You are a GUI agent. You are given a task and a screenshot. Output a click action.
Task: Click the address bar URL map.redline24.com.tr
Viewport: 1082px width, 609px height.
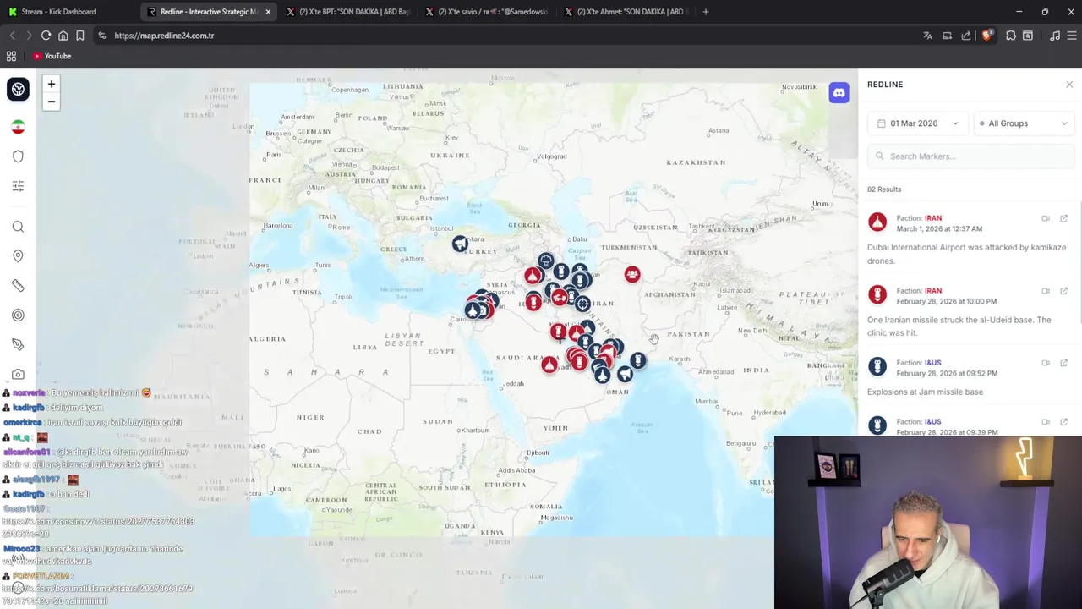(x=164, y=36)
